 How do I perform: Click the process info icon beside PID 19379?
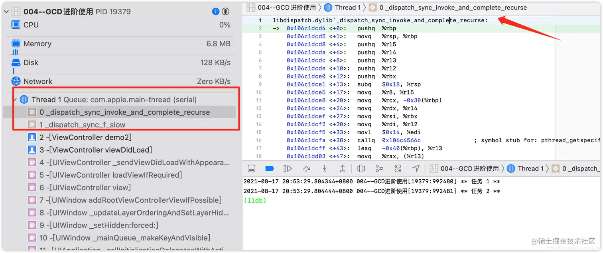216,12
